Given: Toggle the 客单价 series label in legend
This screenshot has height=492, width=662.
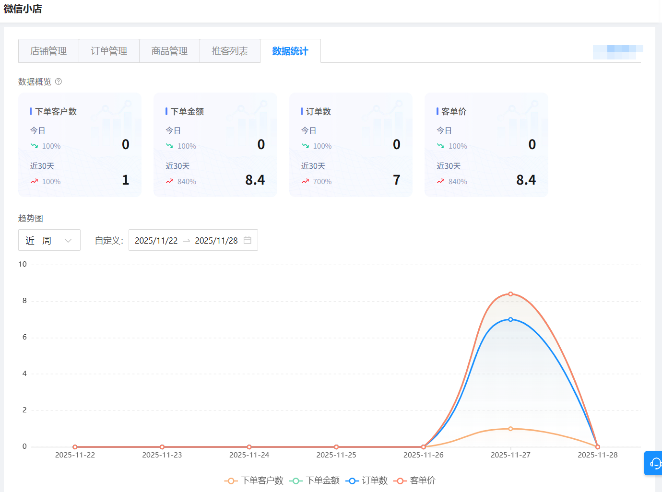Looking at the screenshot, I should pos(423,480).
